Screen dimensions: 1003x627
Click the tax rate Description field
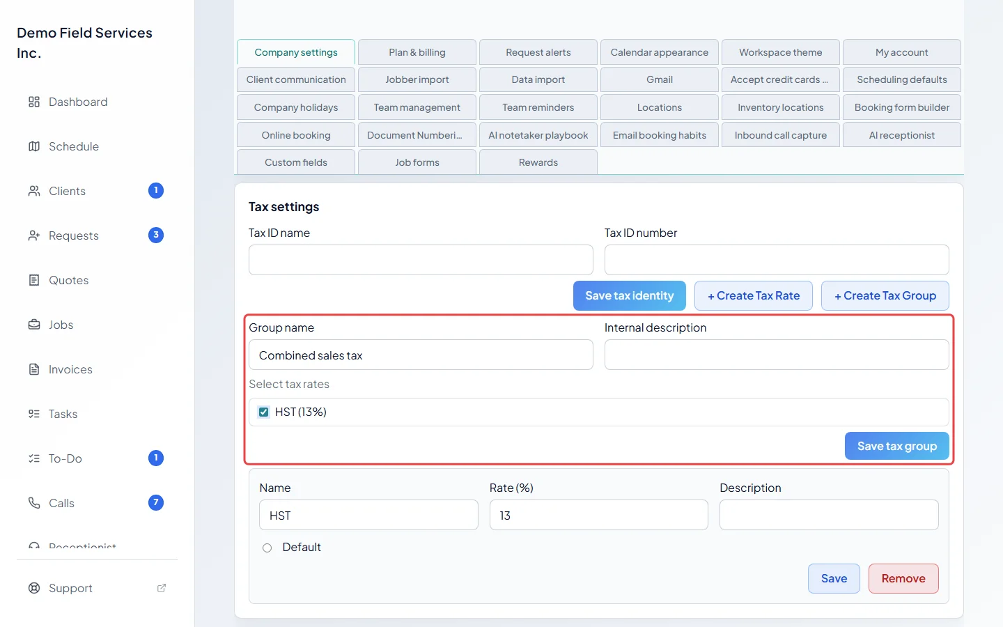(829, 515)
